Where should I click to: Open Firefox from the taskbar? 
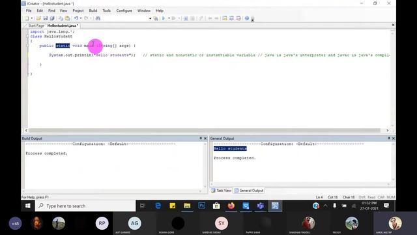coord(231,206)
